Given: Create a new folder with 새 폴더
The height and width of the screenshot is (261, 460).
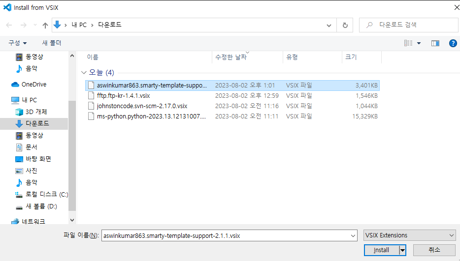Looking at the screenshot, I should 52,43.
